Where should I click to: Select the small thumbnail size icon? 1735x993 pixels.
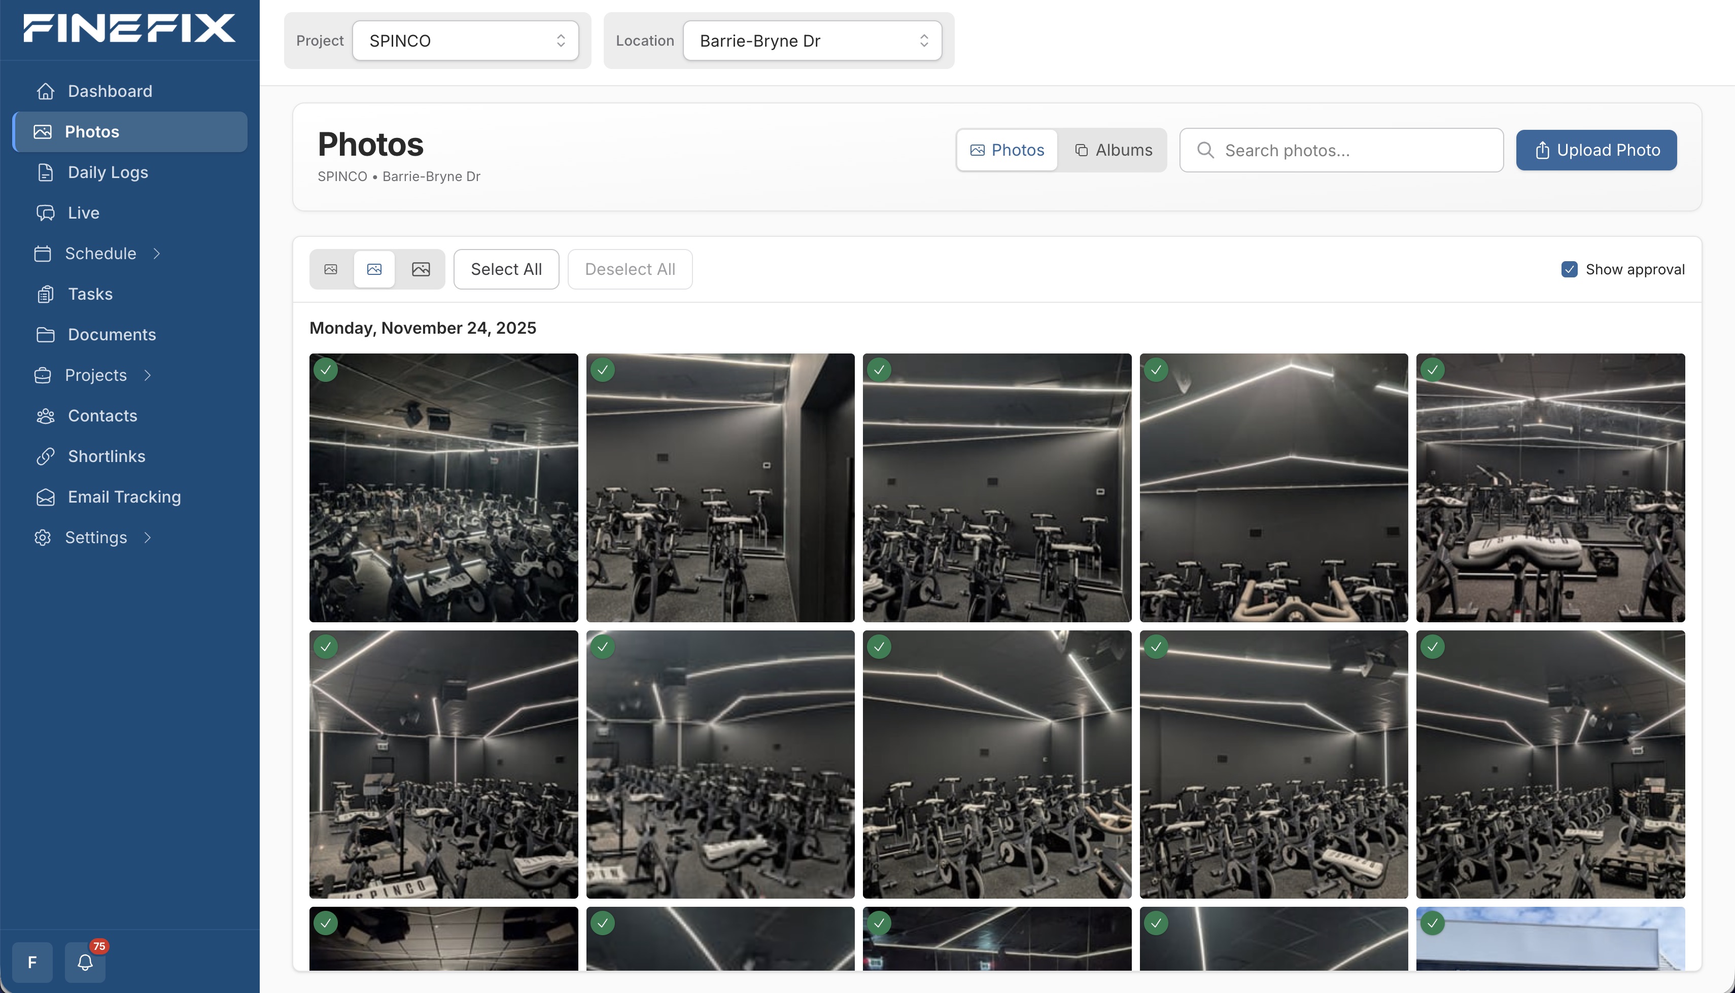331,269
